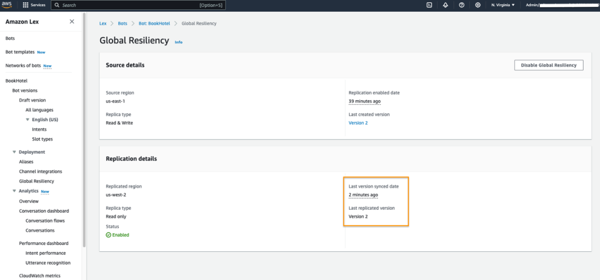Click Disable Global Resiliency button

(x=548, y=65)
